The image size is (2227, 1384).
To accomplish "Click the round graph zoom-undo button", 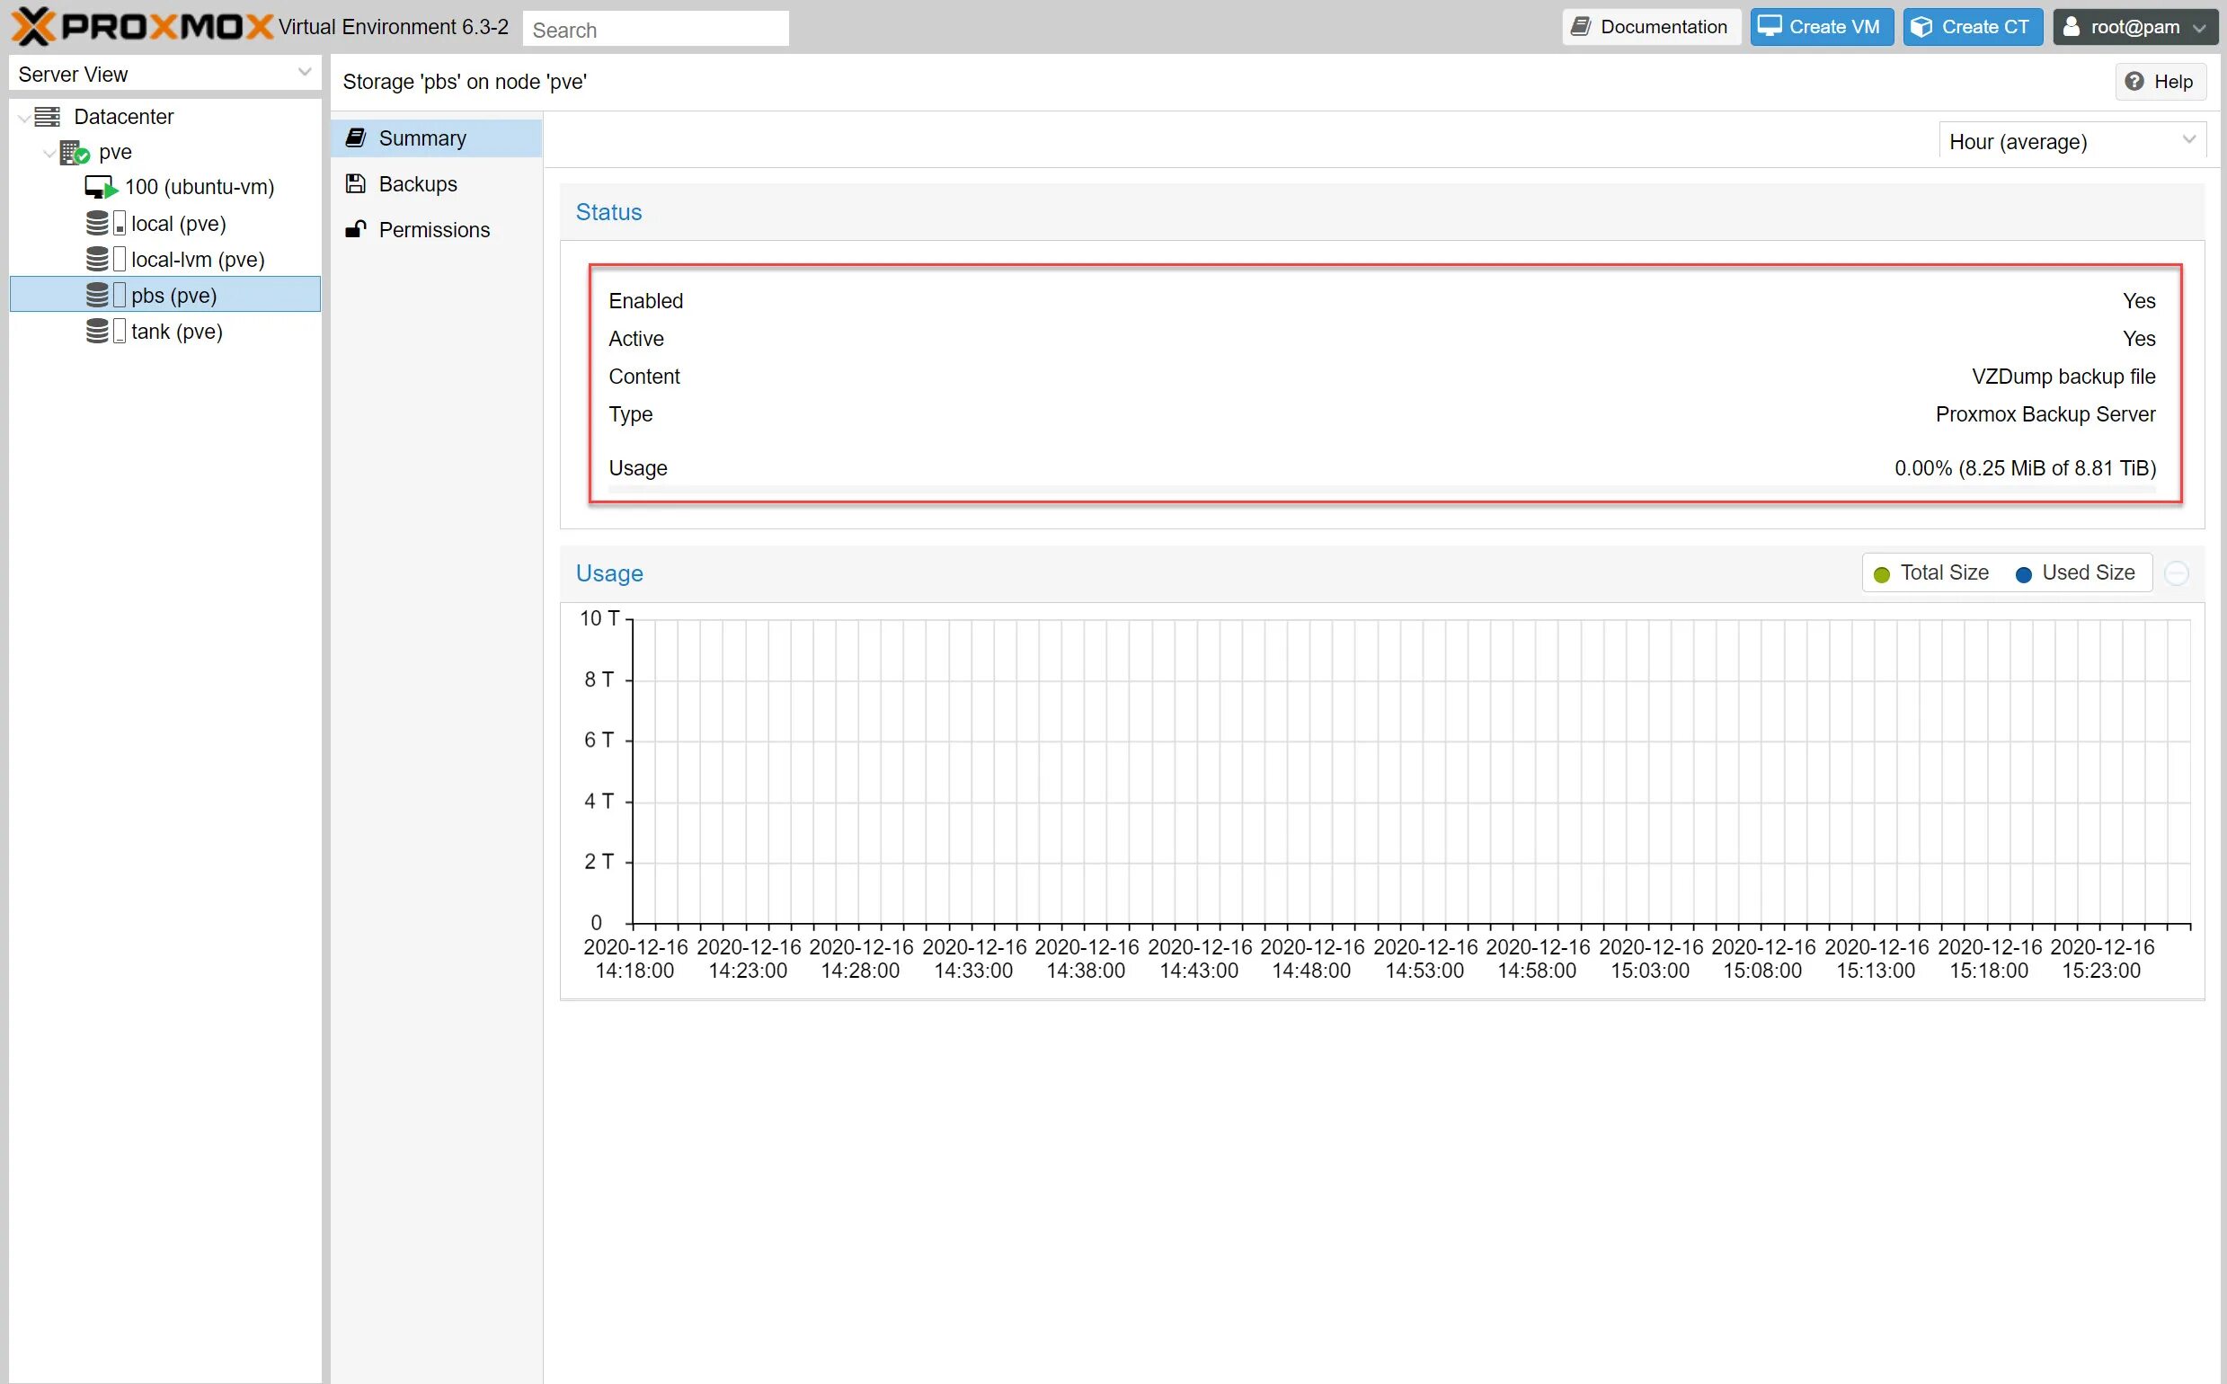I will 2177,573.
